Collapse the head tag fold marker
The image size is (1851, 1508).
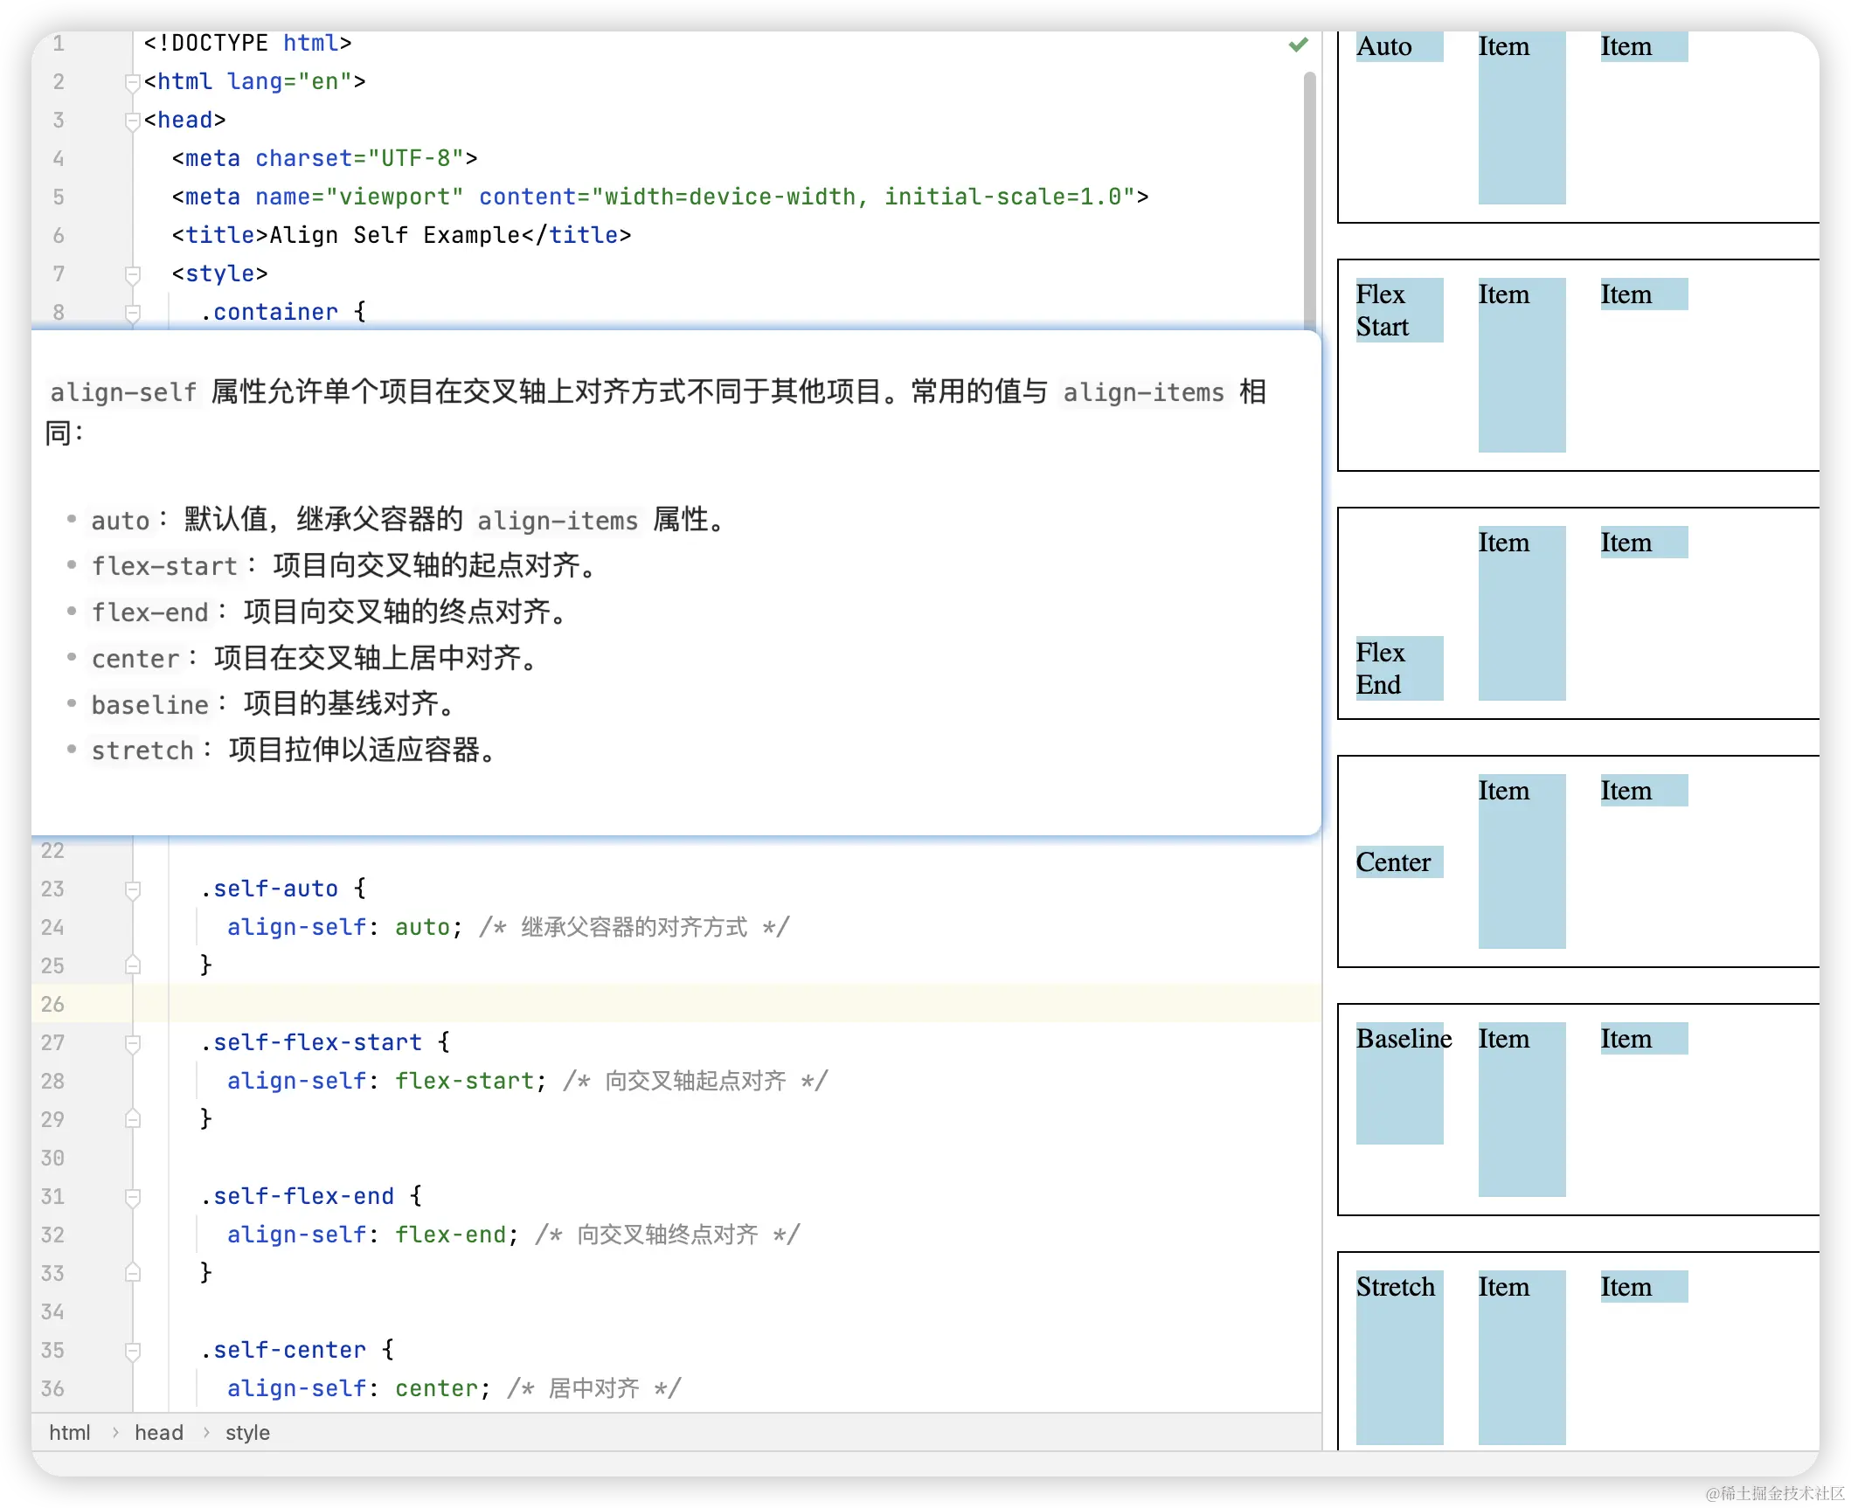(133, 121)
